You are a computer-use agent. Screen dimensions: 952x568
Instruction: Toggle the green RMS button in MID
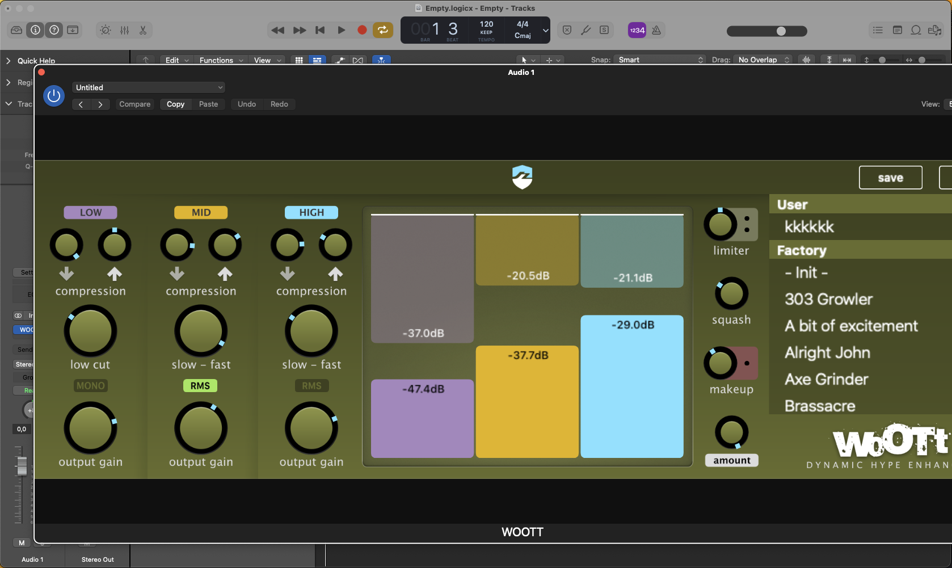pos(200,386)
